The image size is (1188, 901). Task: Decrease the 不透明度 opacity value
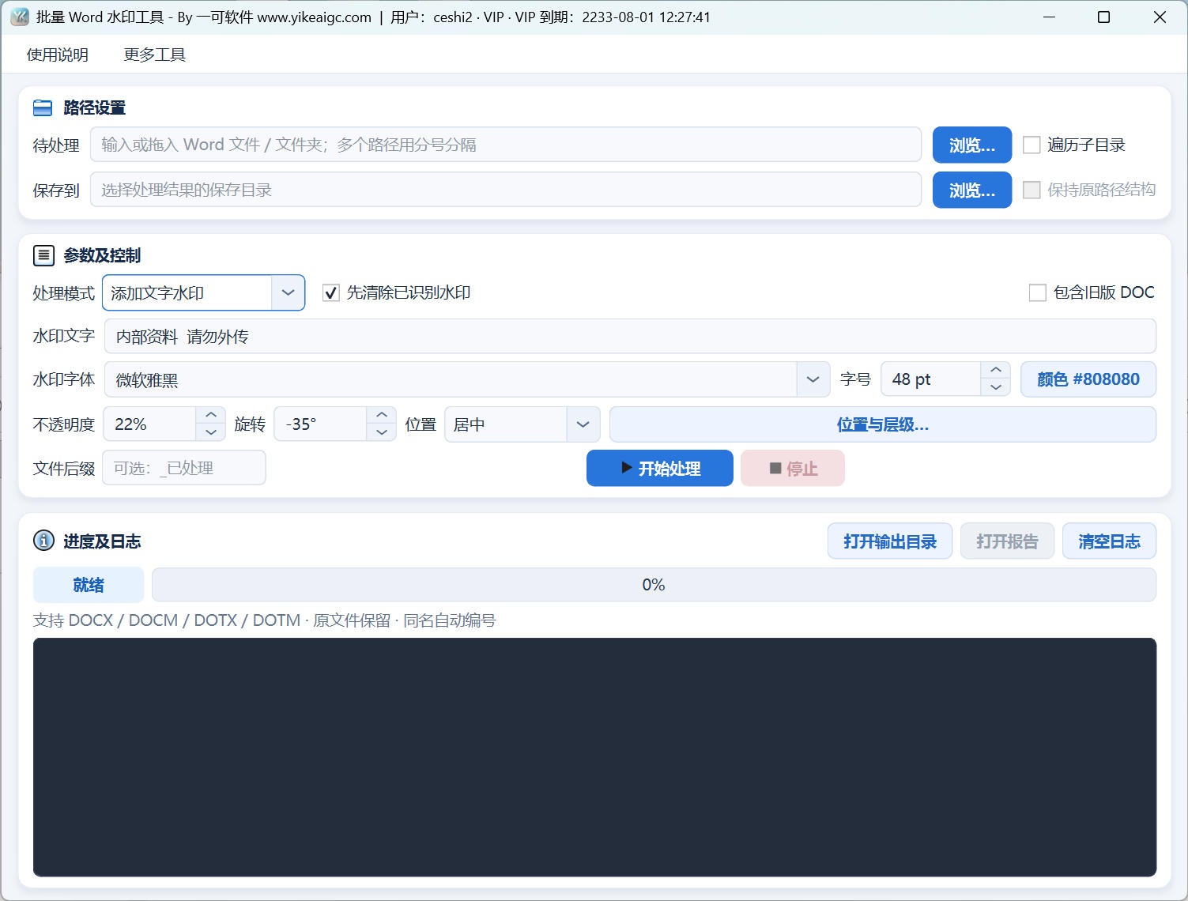(x=211, y=432)
